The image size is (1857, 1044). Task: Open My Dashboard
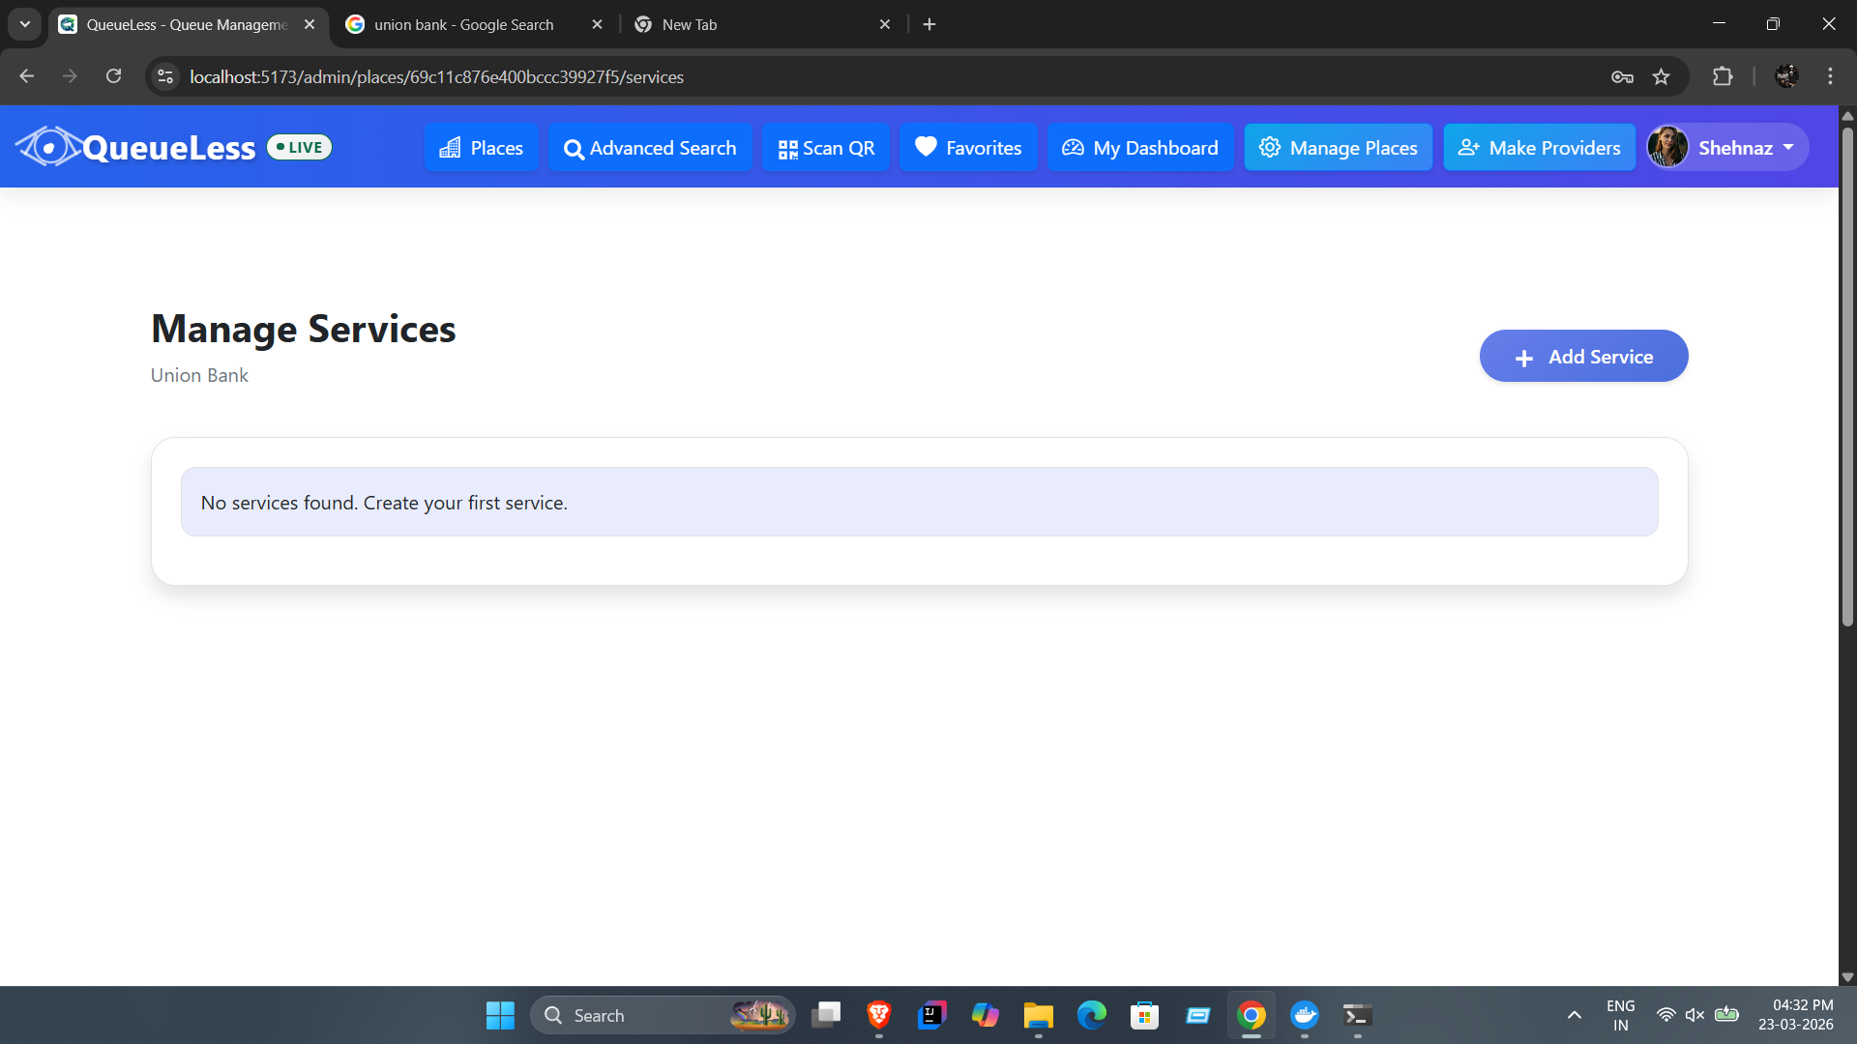[1140, 148]
